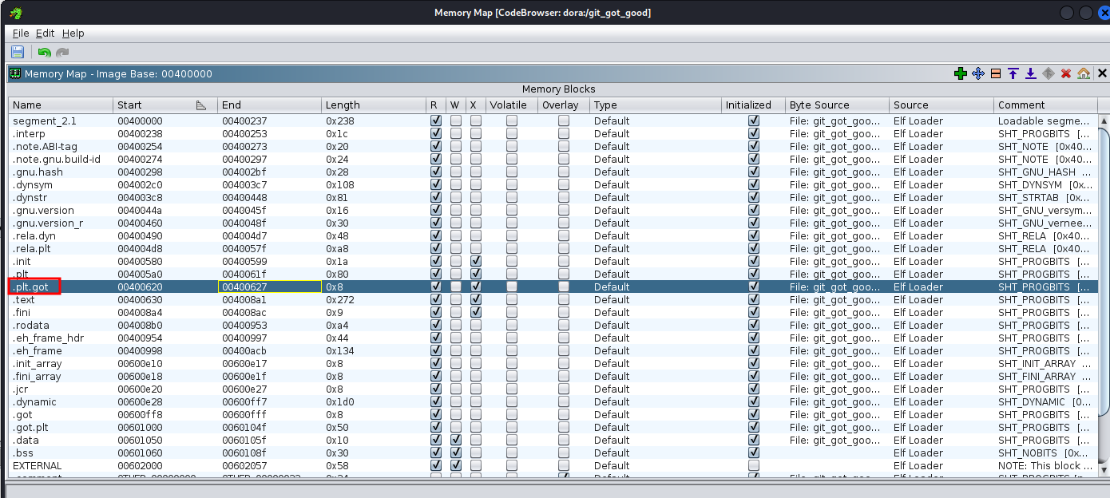Click the green Add Memory Block icon
This screenshot has width=1110, height=498.
click(x=961, y=73)
